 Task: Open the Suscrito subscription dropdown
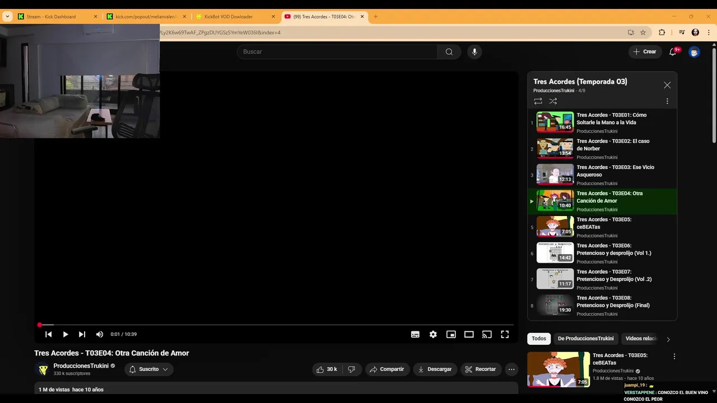148,369
